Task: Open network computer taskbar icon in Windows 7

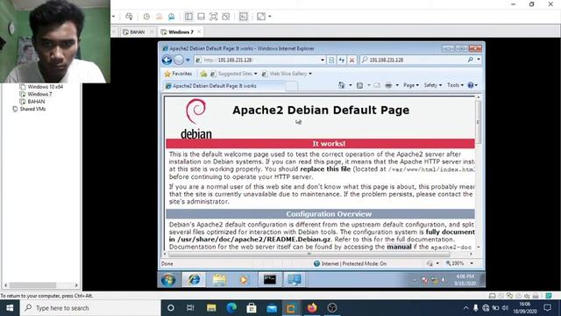Action: tap(295, 279)
